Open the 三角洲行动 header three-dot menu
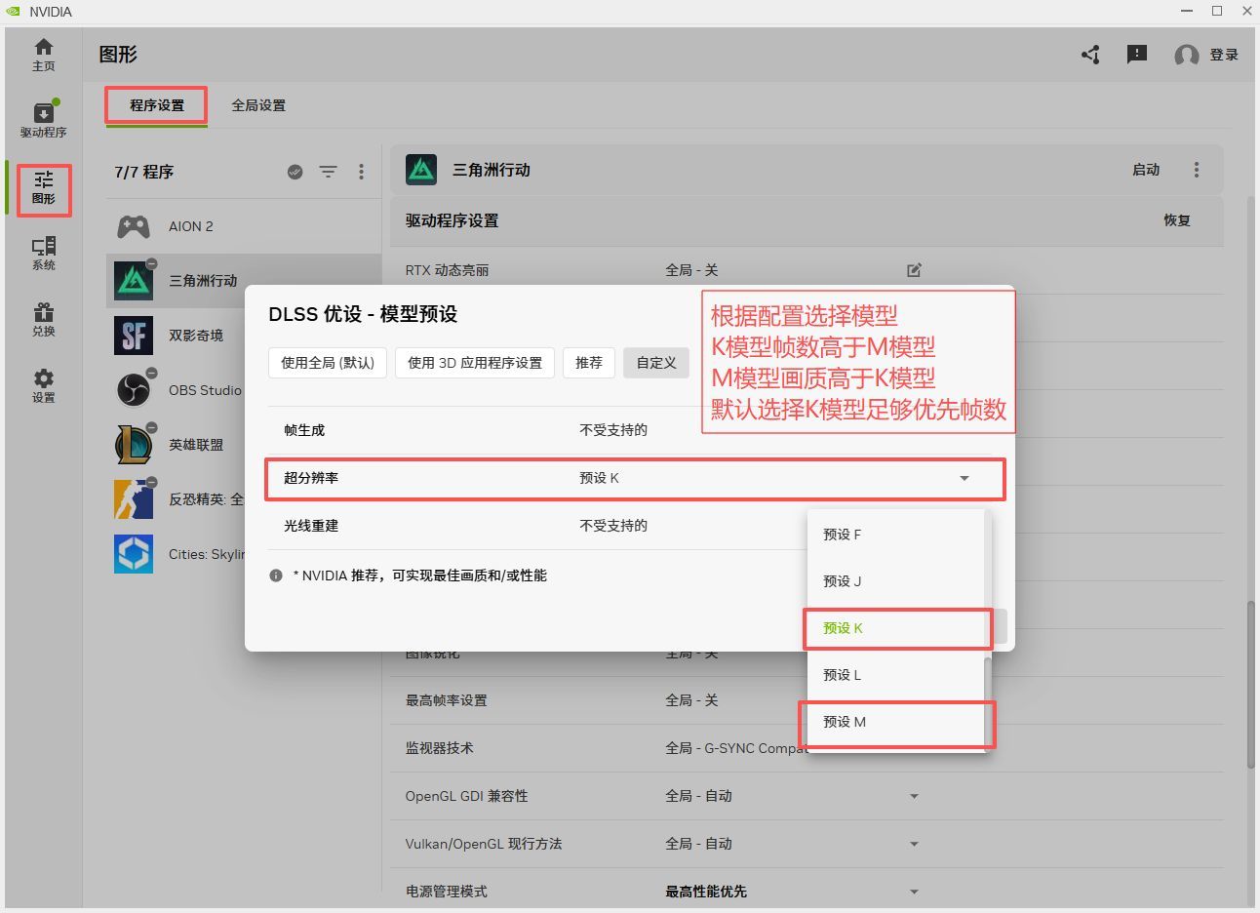 (1197, 170)
